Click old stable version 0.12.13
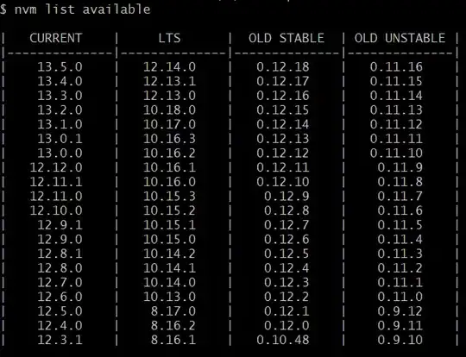 click(x=283, y=139)
